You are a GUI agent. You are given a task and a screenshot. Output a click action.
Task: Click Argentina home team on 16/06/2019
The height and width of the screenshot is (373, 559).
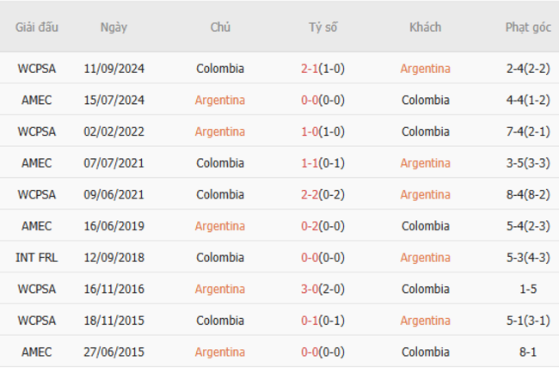(x=219, y=226)
